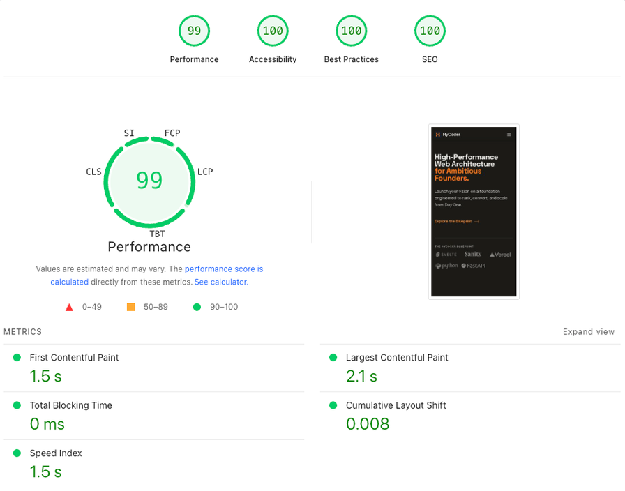Click the HyCoder page screenshot thumbnail
625x491 pixels.
pos(474,211)
